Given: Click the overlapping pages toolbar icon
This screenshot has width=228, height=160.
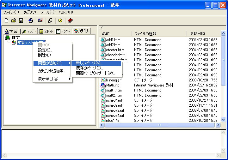Looking at the screenshot, I should 50,21.
